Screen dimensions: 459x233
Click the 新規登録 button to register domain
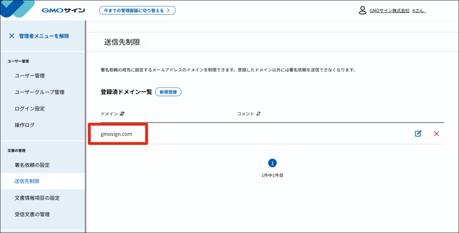(168, 92)
